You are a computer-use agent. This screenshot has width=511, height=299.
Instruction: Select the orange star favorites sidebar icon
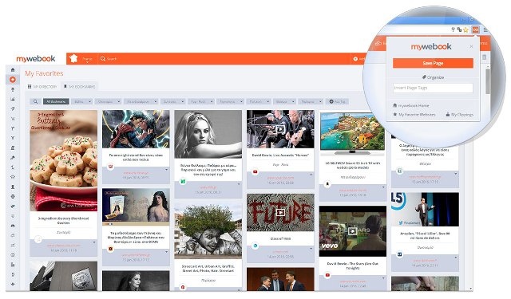tap(13, 80)
